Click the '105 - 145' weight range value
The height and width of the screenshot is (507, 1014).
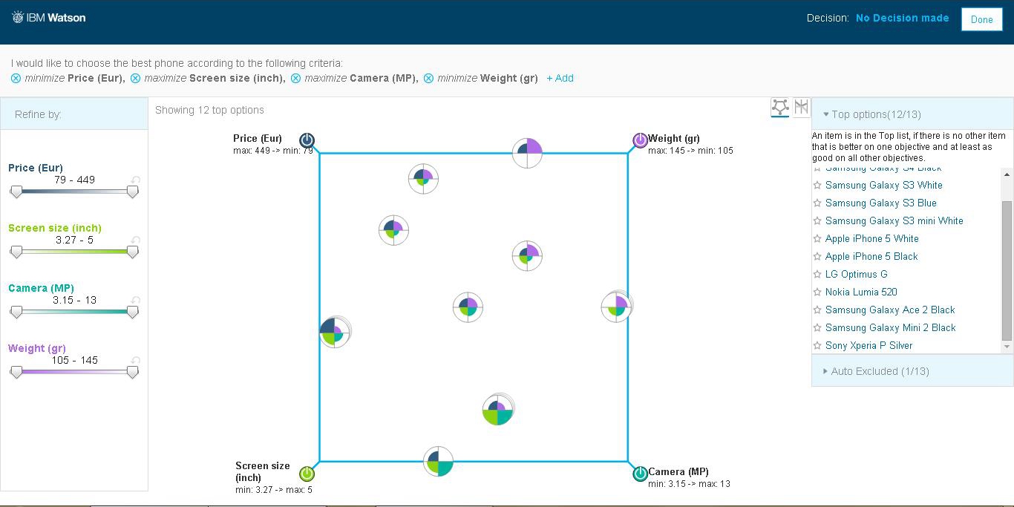click(74, 360)
